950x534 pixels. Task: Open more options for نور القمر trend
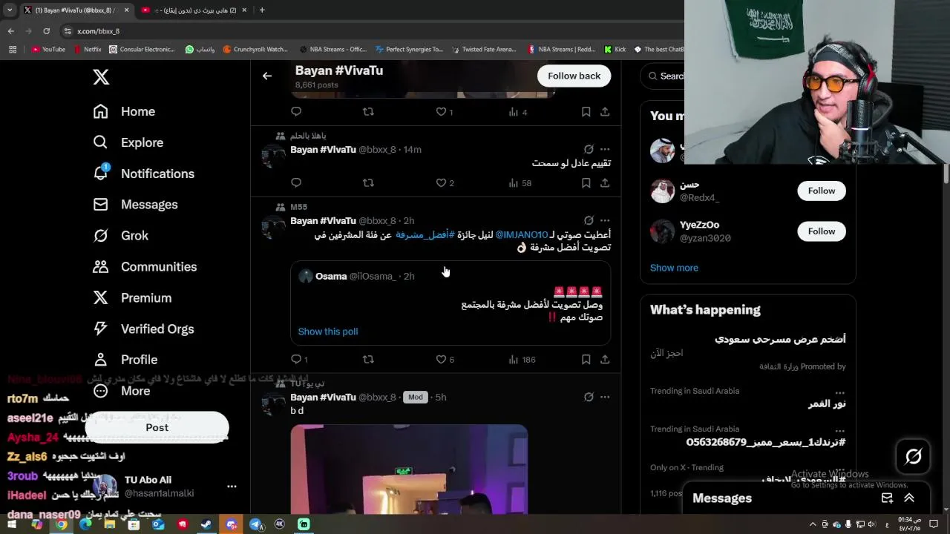click(x=839, y=392)
